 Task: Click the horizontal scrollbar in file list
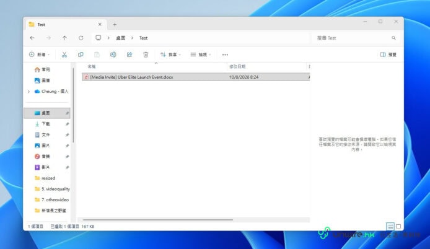click(157, 220)
